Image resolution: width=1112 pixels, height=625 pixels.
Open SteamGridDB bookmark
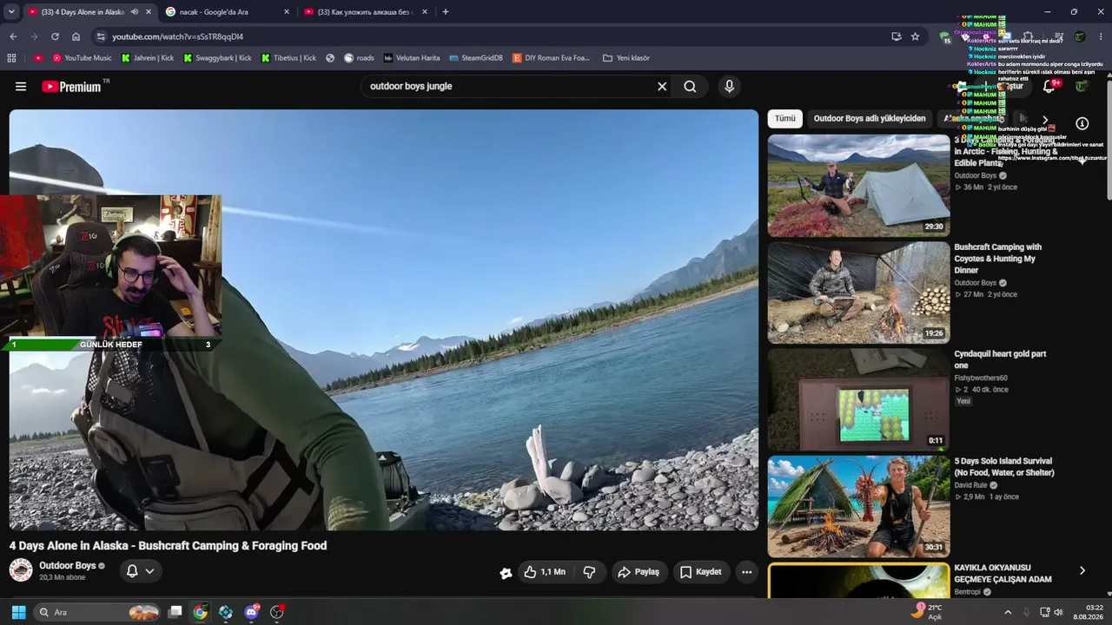pos(475,58)
